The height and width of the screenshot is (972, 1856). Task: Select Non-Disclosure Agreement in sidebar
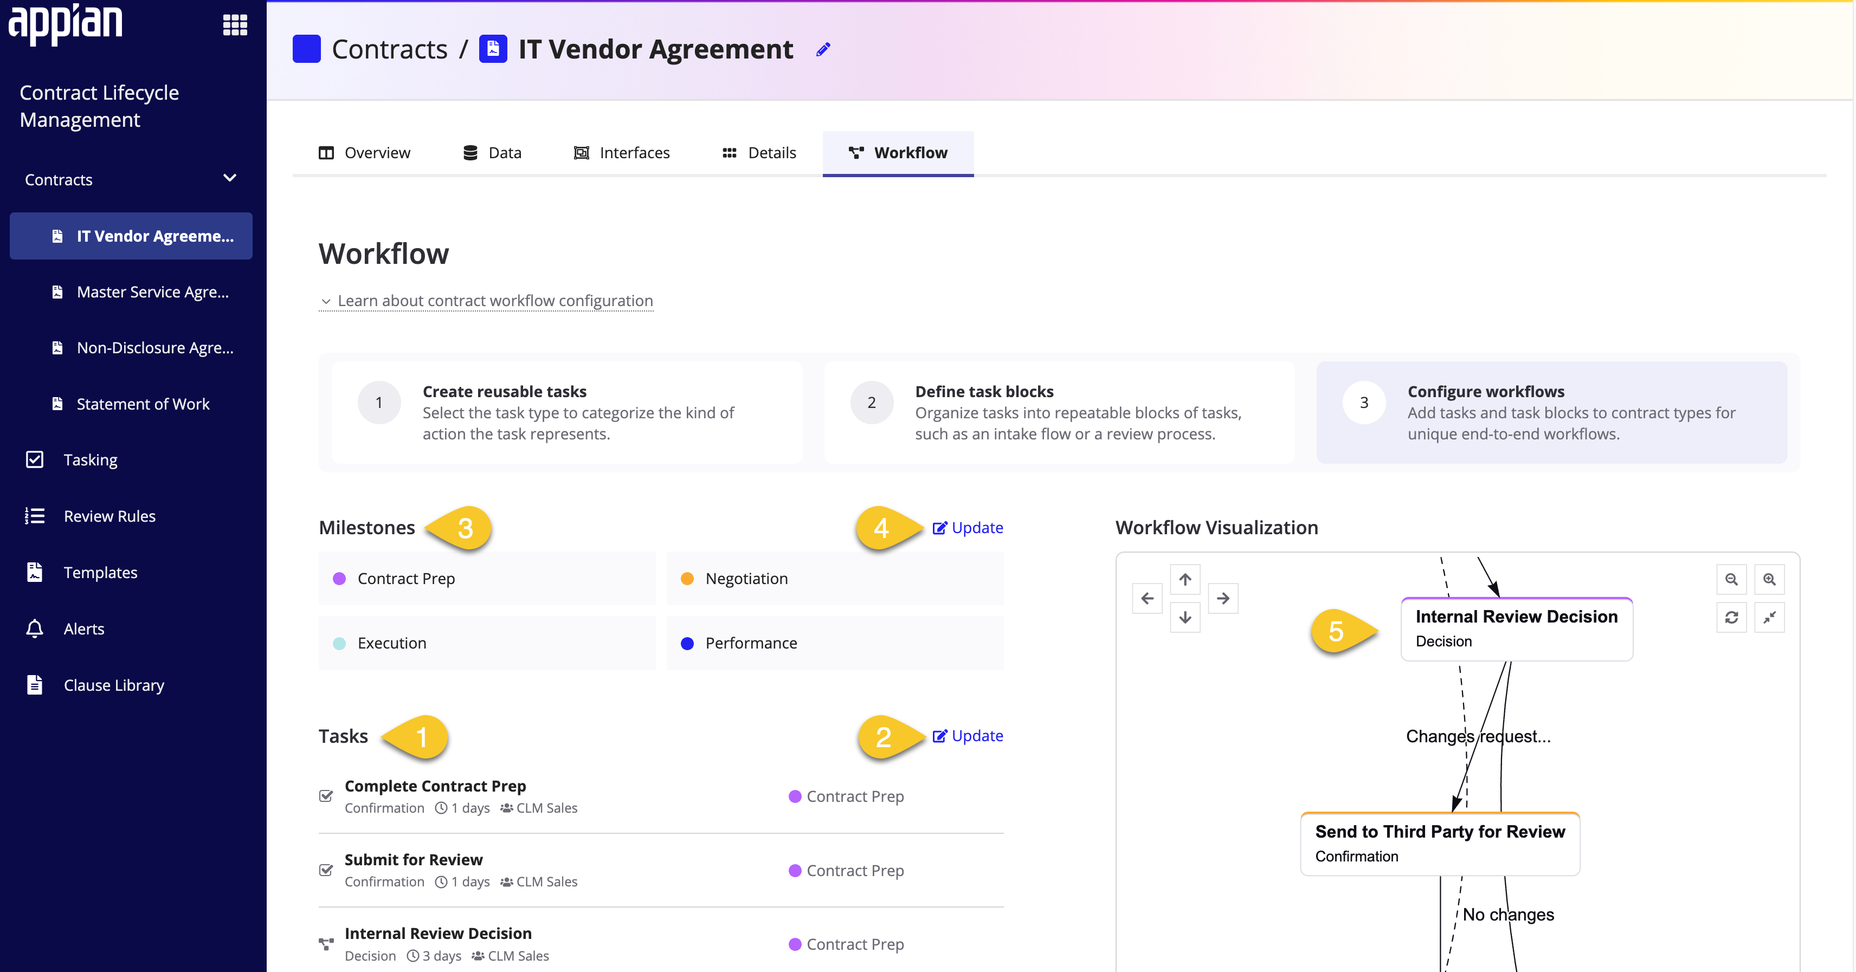[x=131, y=348]
